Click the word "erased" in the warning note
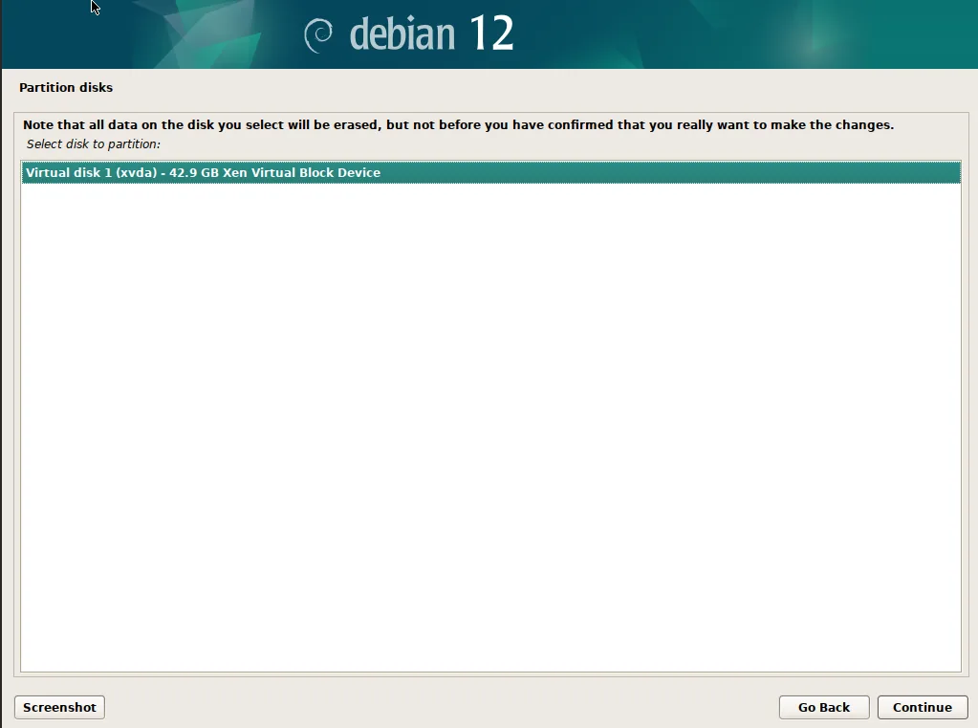 click(356, 125)
